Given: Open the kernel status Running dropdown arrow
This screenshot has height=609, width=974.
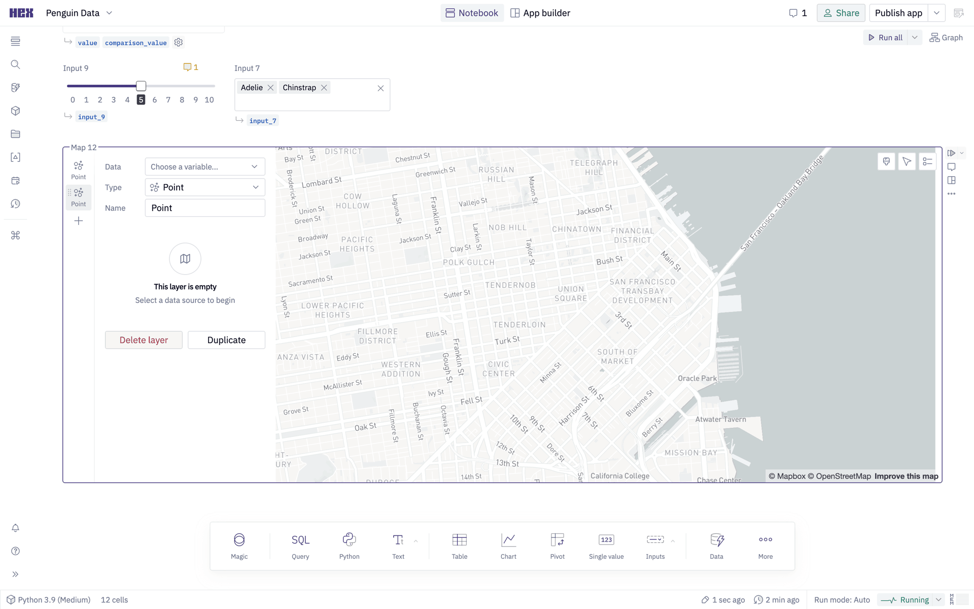Looking at the screenshot, I should tap(938, 600).
